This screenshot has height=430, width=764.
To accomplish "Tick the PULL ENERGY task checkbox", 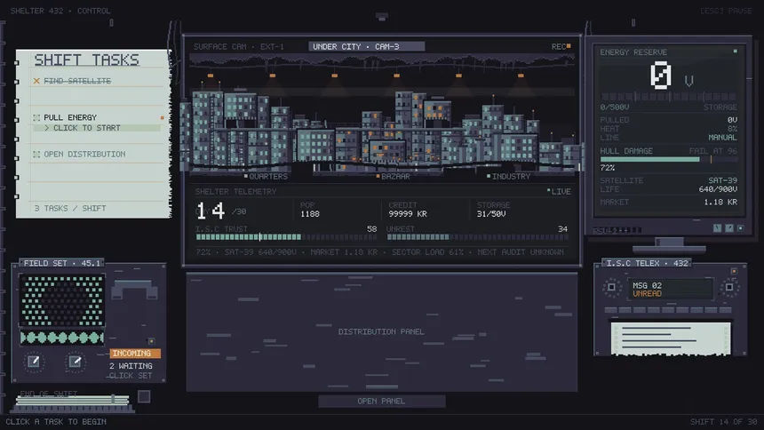I will 36,117.
